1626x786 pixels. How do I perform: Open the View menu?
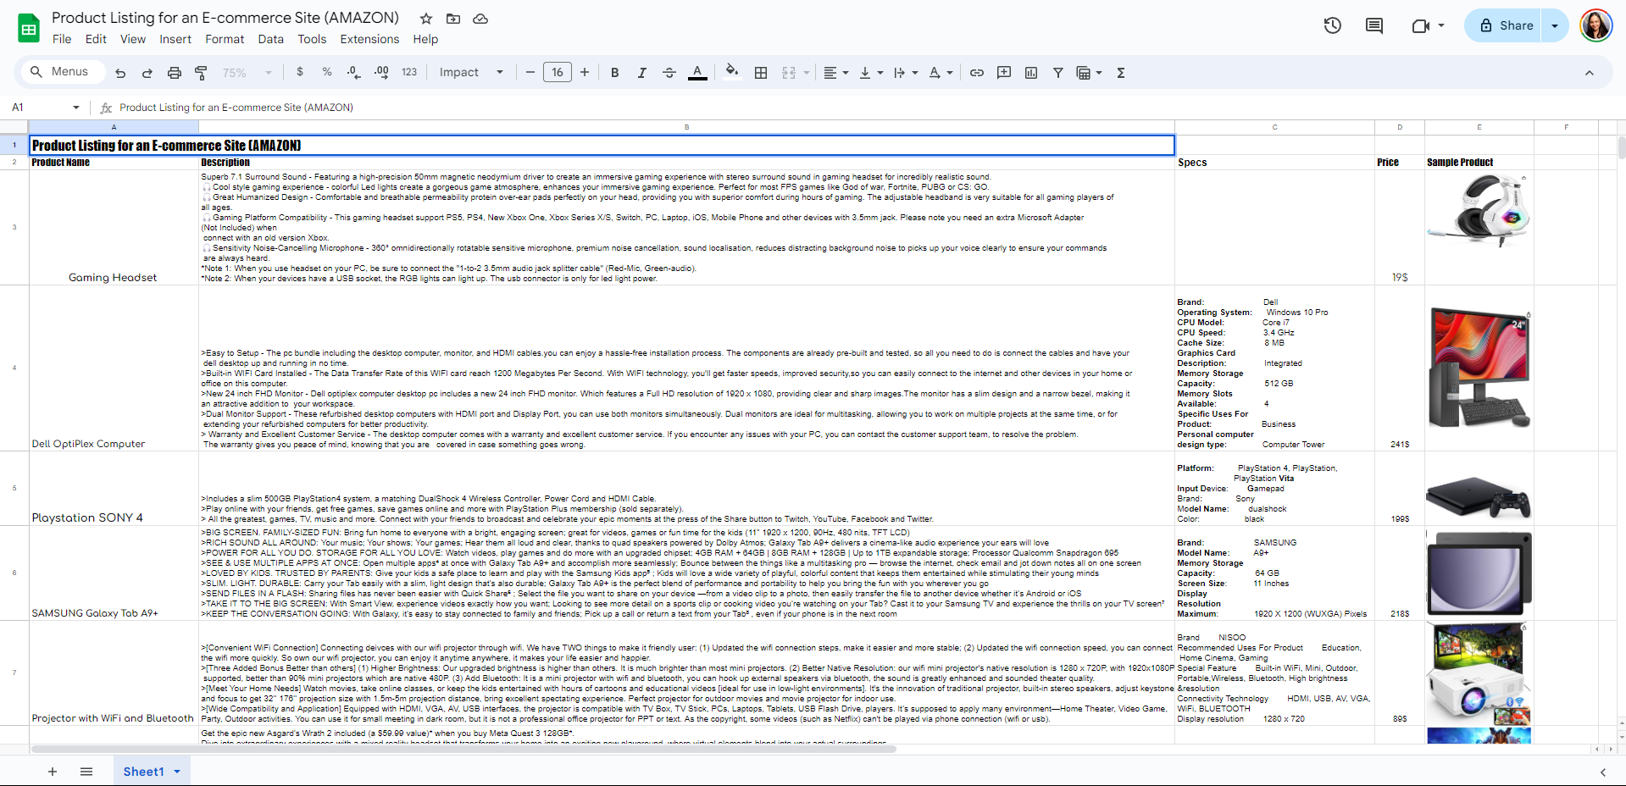[133, 39]
